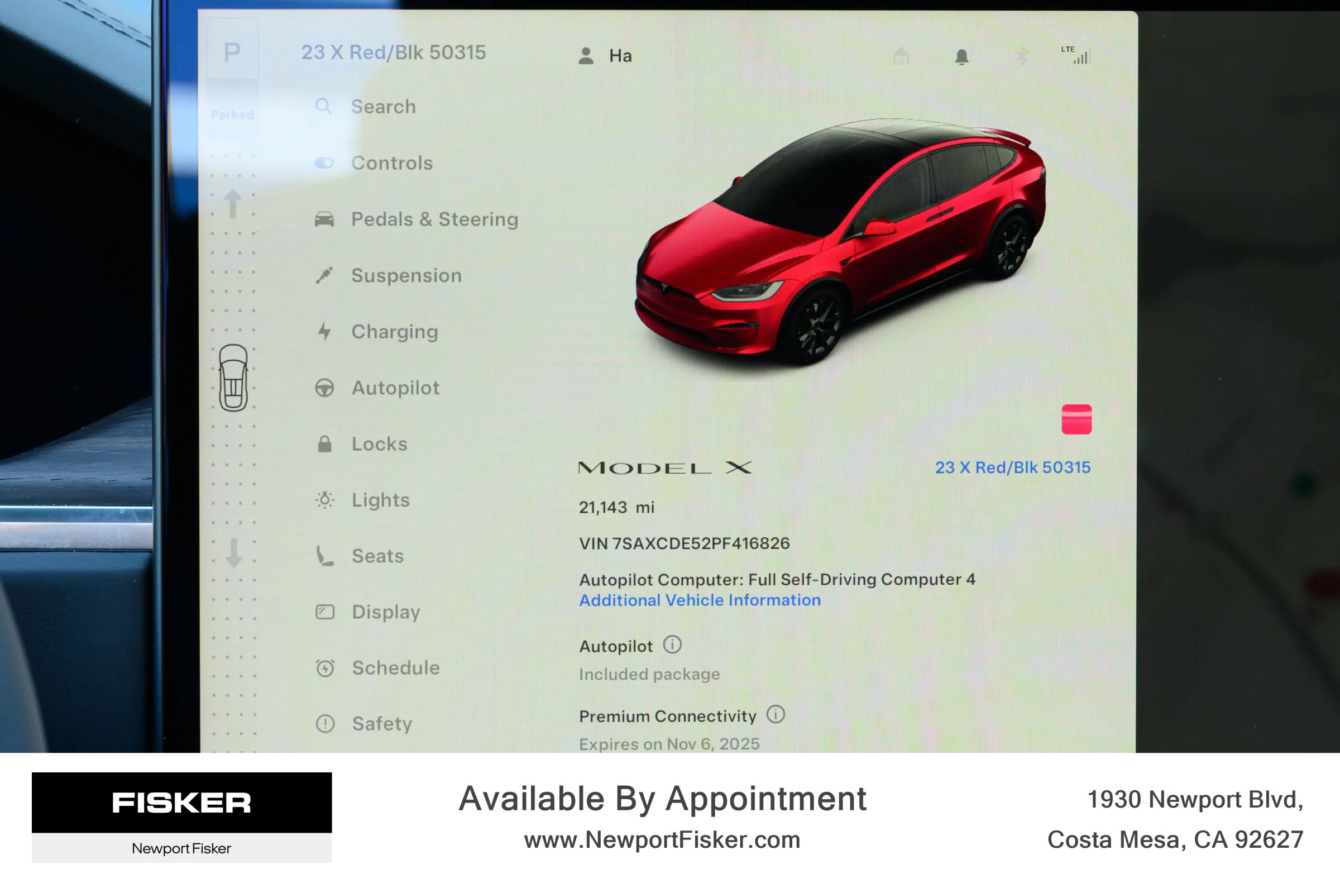1340x893 pixels.
Task: Click the blue vehicle name link
Action: (1012, 467)
